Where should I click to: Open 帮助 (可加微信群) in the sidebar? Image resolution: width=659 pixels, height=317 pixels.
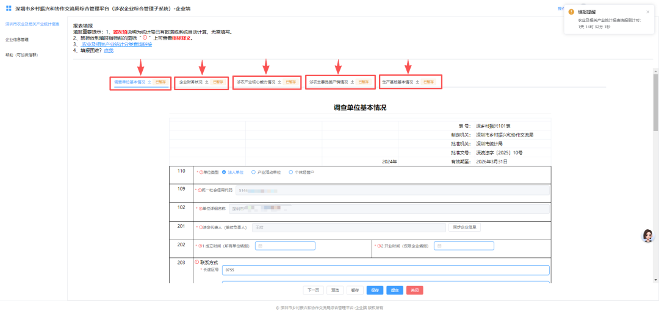[22, 55]
